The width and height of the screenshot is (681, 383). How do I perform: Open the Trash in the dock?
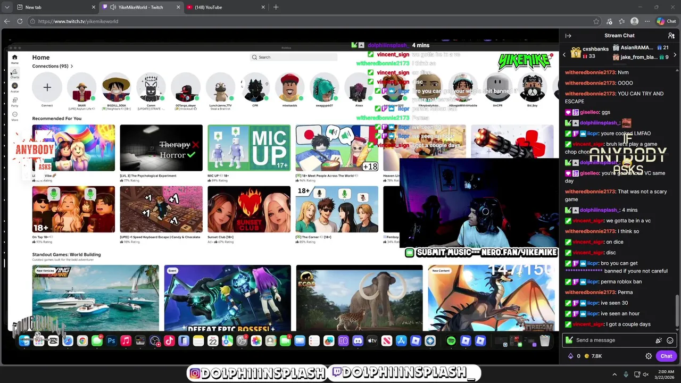(544, 341)
